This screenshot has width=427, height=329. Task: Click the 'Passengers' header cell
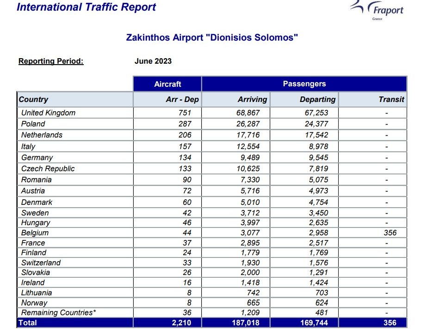304,84
